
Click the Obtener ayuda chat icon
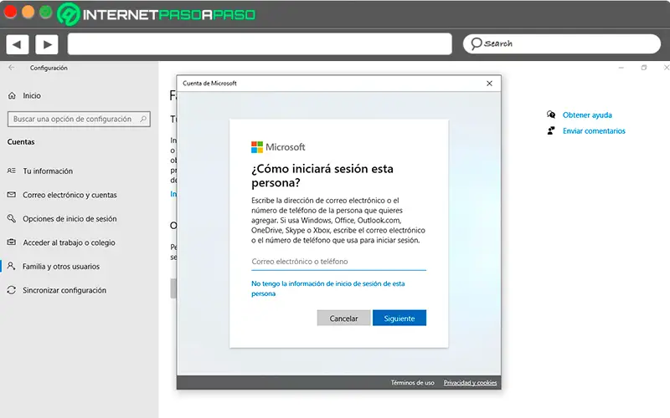[551, 115]
